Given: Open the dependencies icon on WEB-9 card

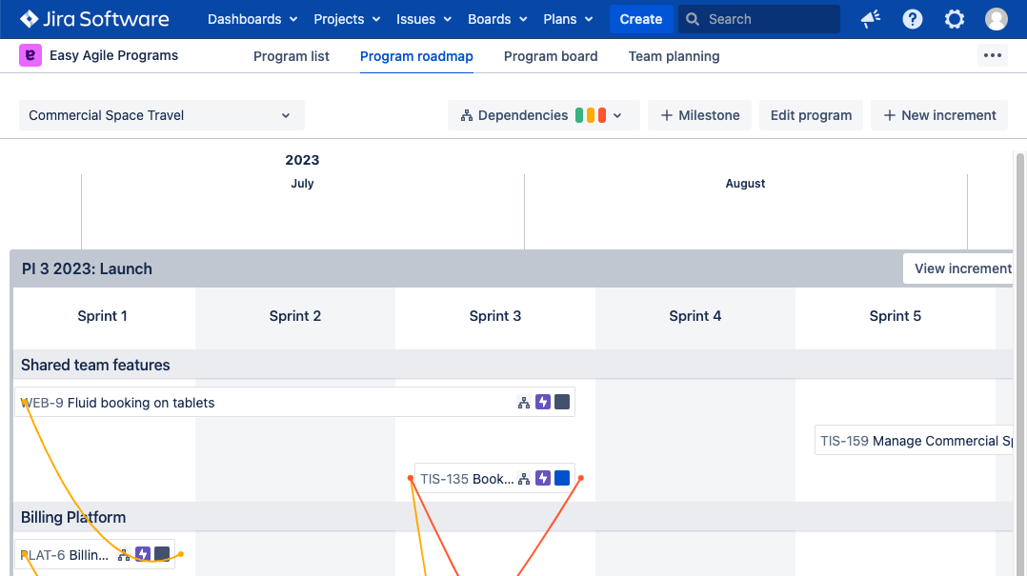Looking at the screenshot, I should click(523, 402).
